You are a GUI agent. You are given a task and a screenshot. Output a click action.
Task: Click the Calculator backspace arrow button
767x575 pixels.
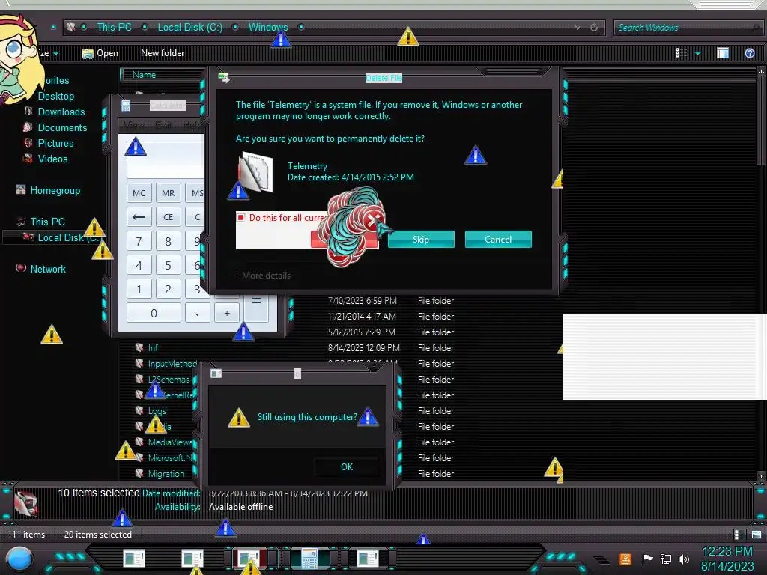coord(139,217)
